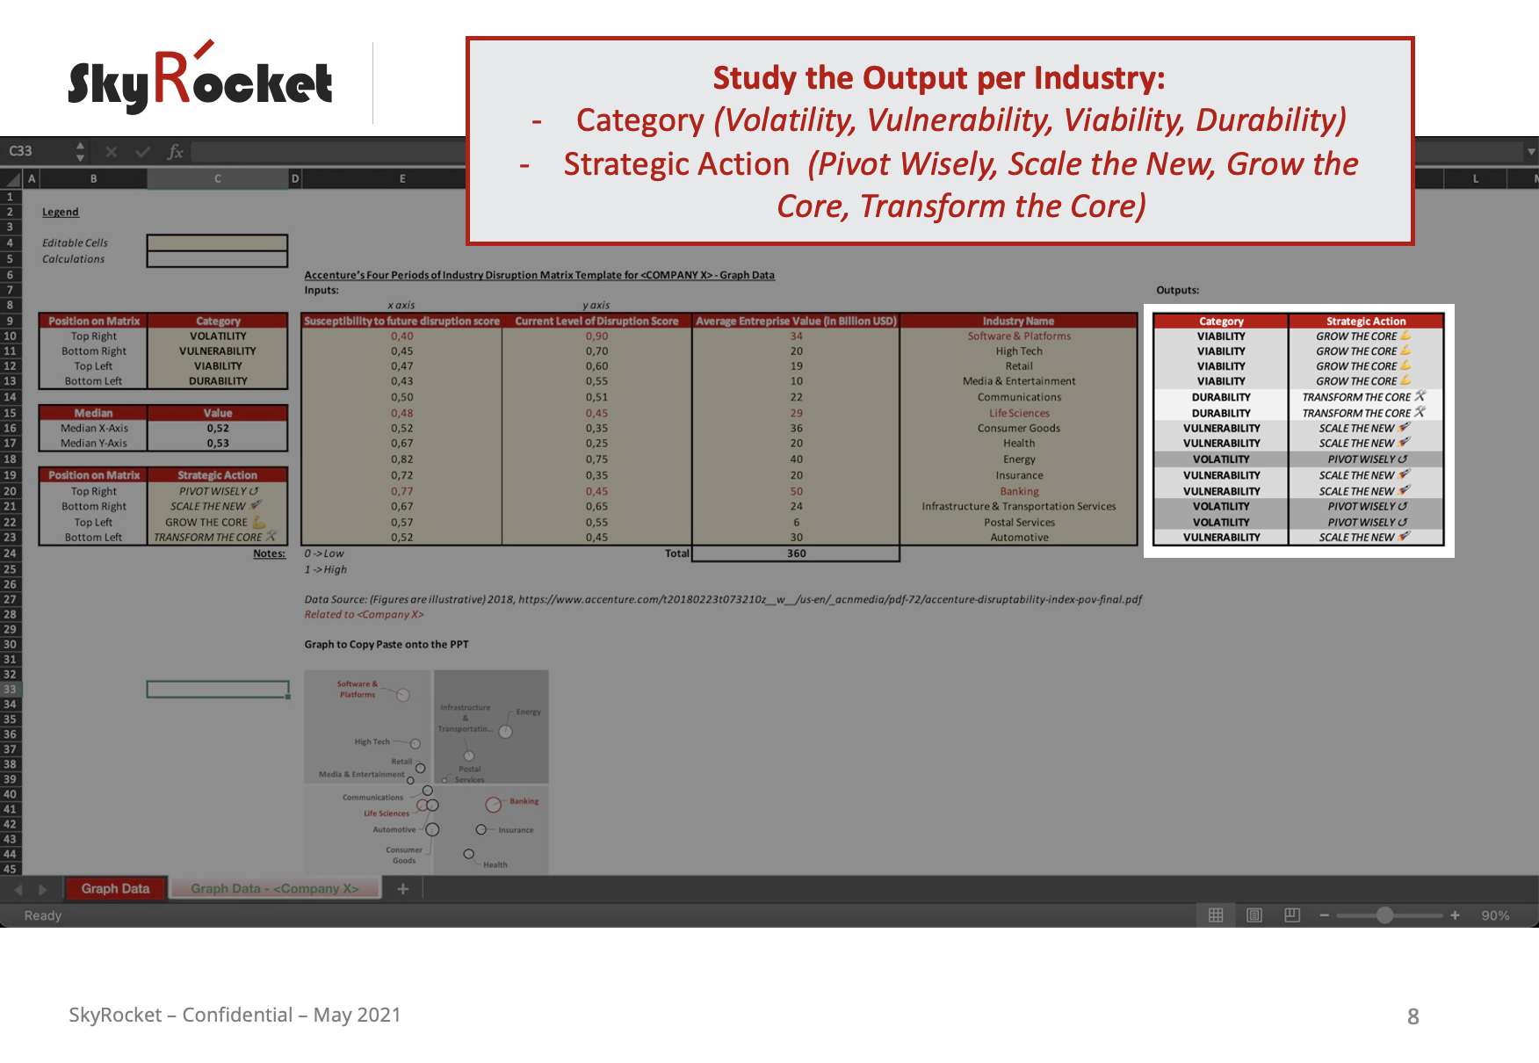Open the dropdown arrow at top-right corner

(1530, 151)
